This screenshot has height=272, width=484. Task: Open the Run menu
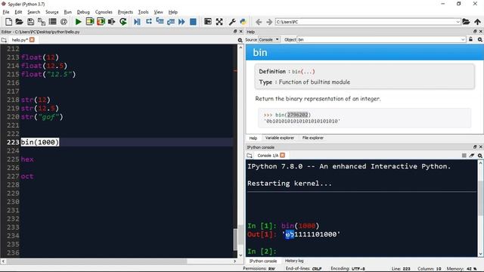(67, 12)
